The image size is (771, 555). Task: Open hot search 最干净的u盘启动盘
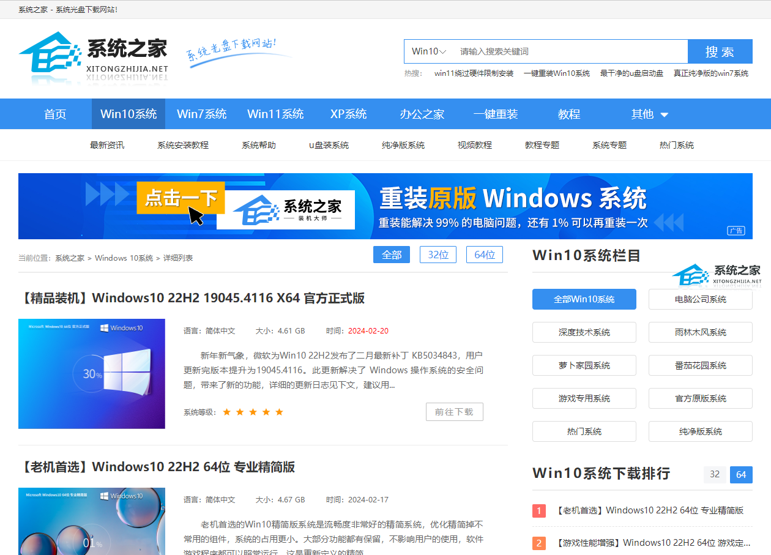[631, 73]
